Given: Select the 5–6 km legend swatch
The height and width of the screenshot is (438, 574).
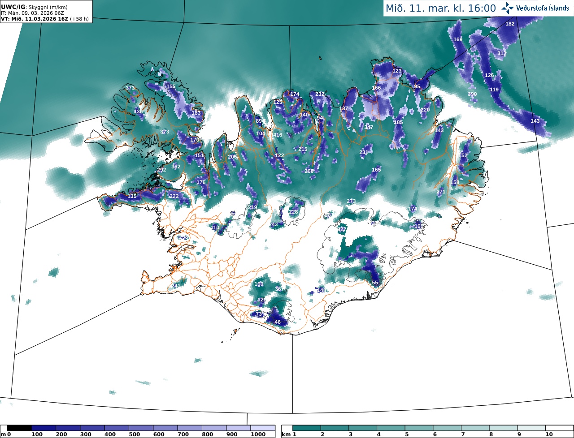Looking at the screenshot, I should click(419, 428).
